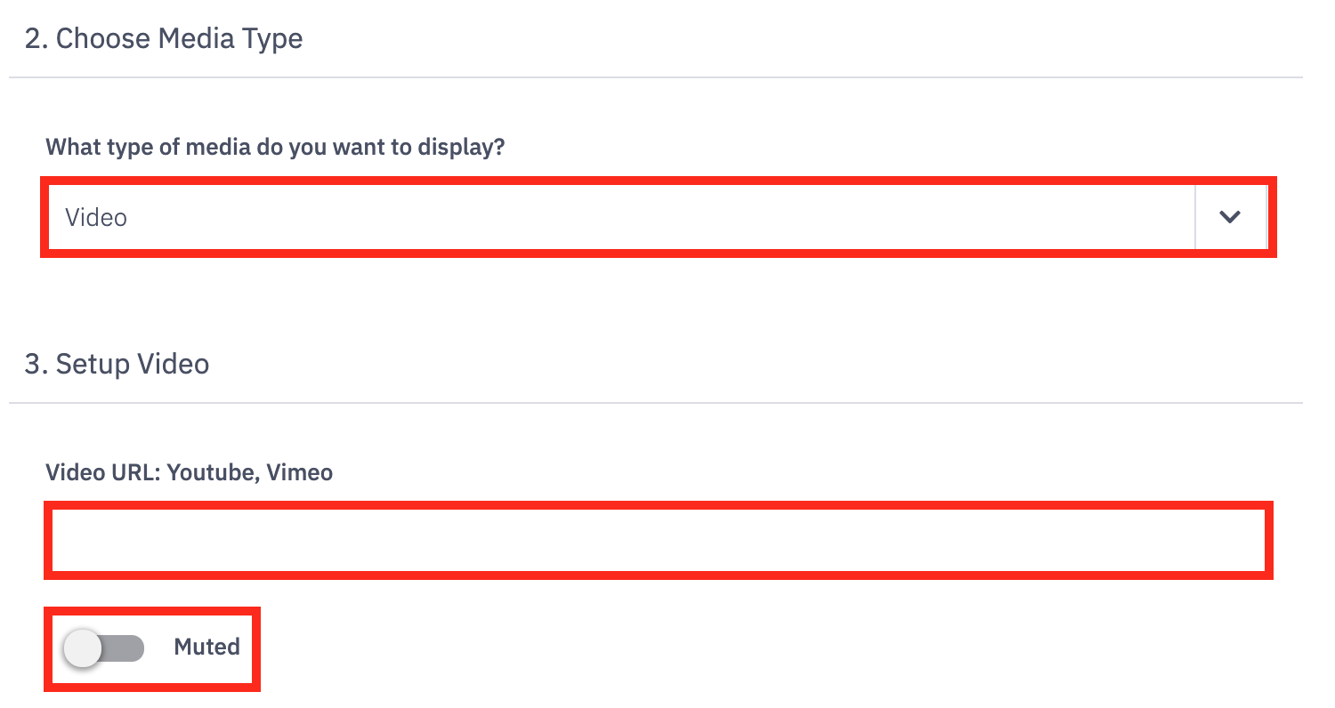Click the word "Youtube" in the URL label
Image resolution: width=1335 pixels, height=708 pixels.
pos(212,472)
